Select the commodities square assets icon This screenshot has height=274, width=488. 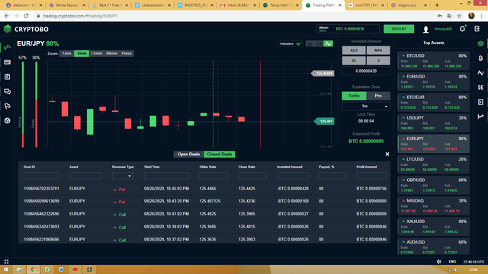pyautogui.click(x=480, y=102)
